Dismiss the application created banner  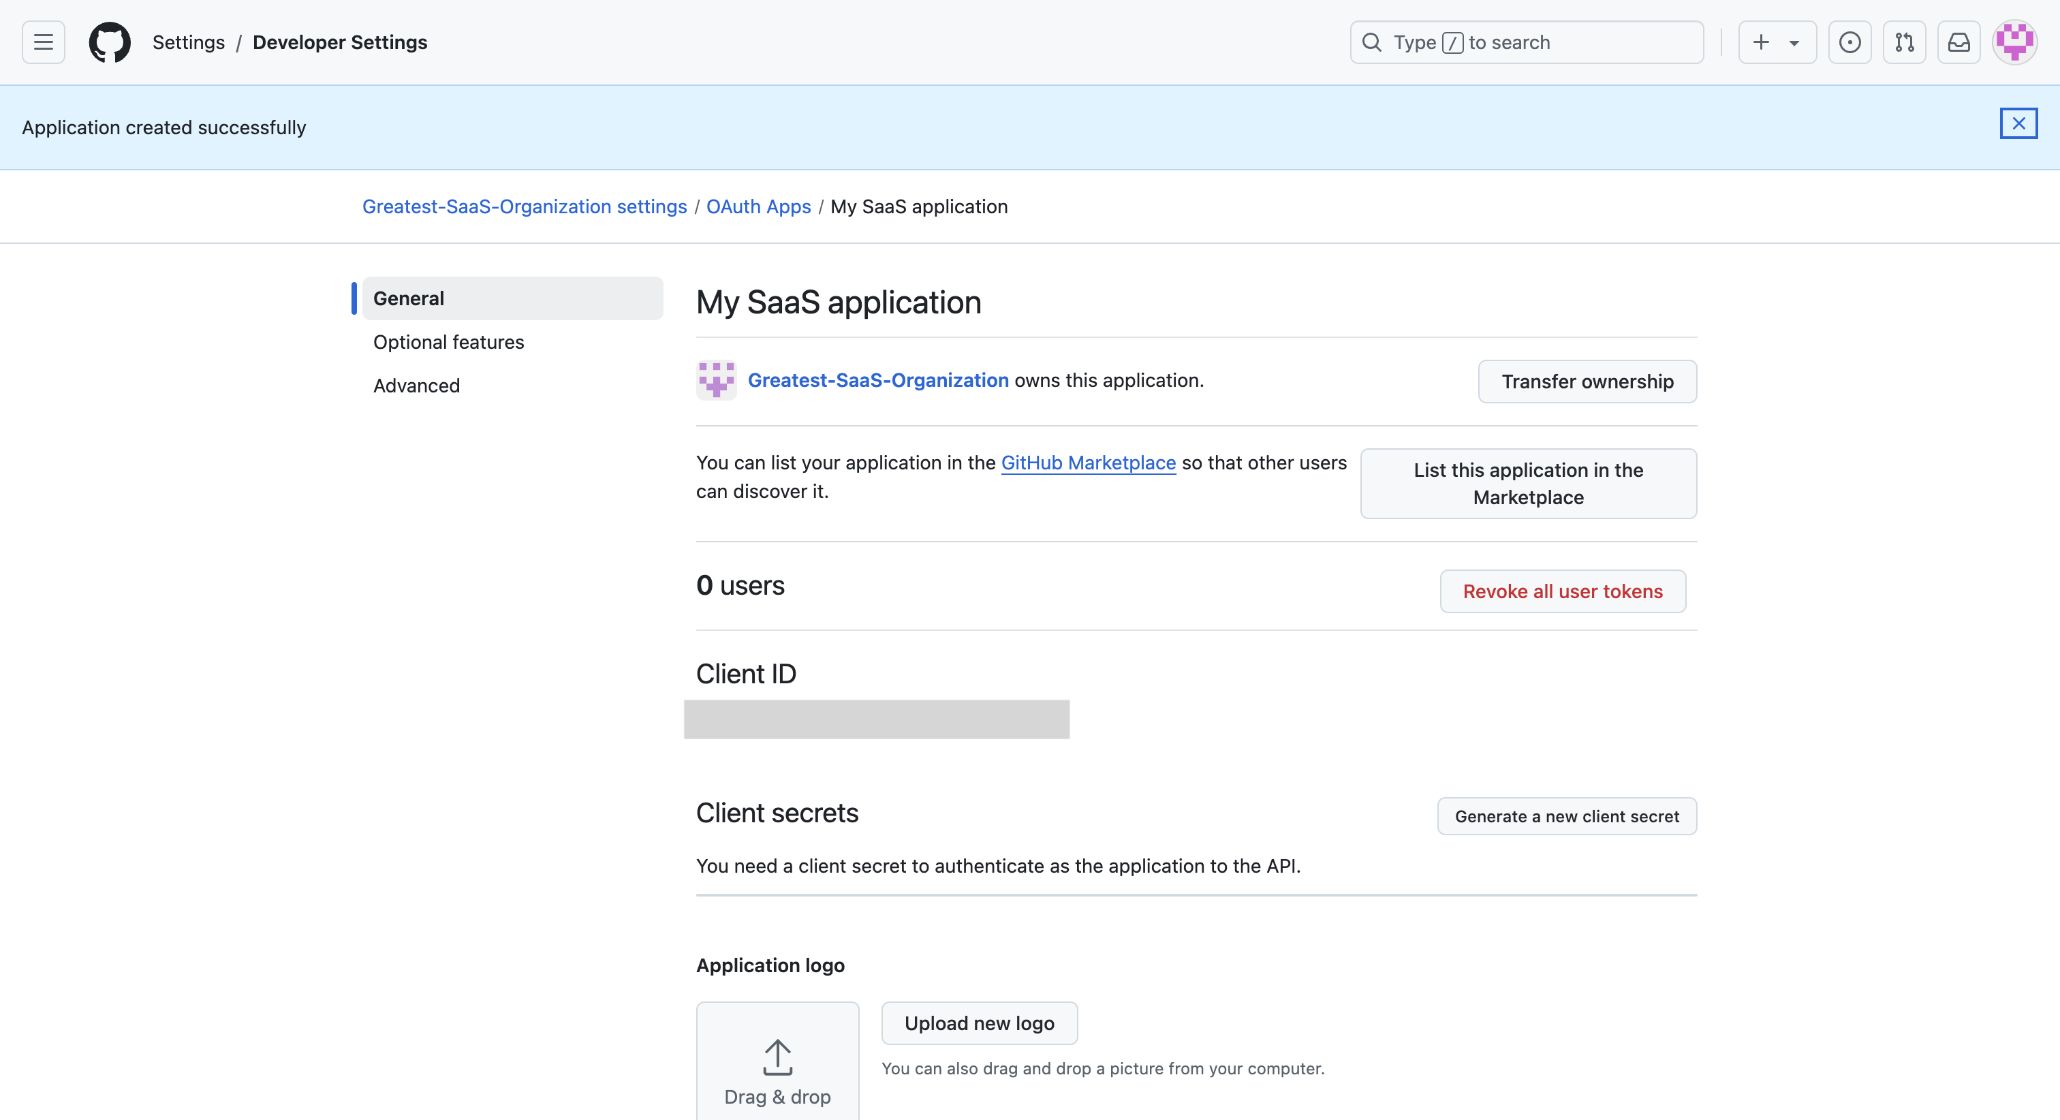pyautogui.click(x=2018, y=124)
